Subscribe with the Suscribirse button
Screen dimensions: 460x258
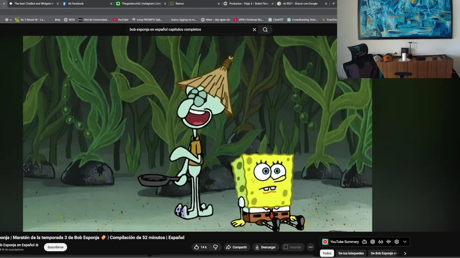tap(55, 247)
